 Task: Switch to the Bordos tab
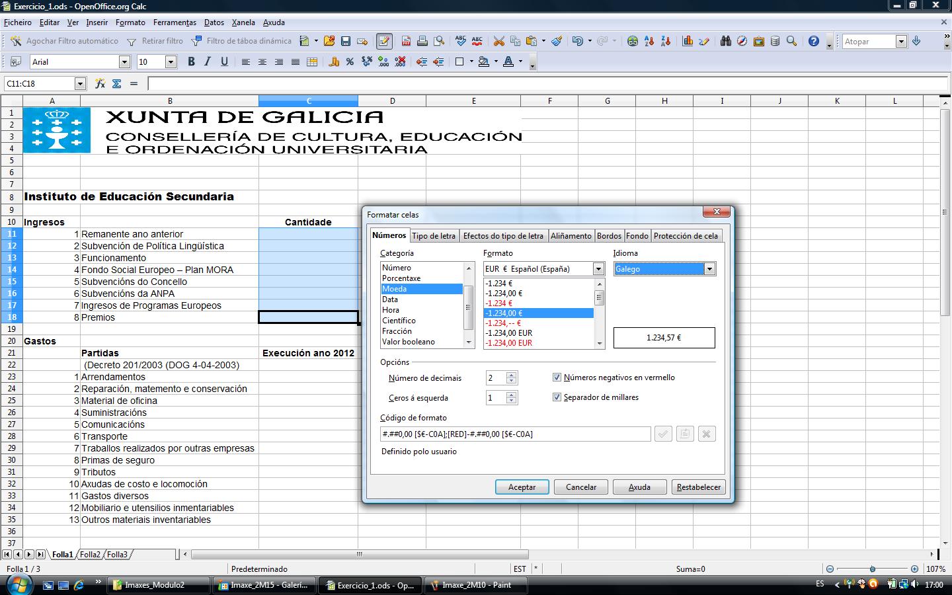point(609,236)
